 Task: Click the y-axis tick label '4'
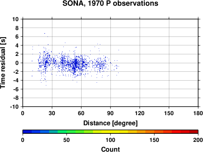(x=17, y=45)
